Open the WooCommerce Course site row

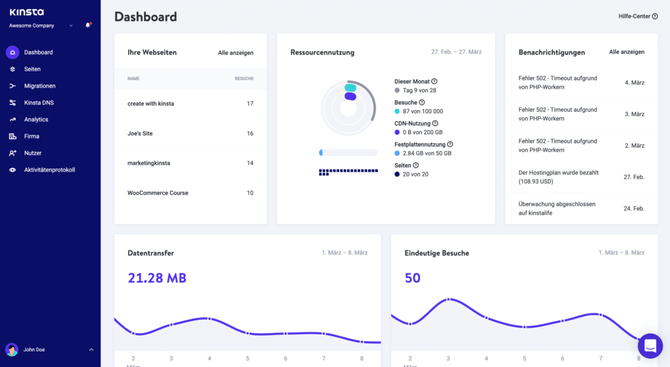click(x=158, y=193)
